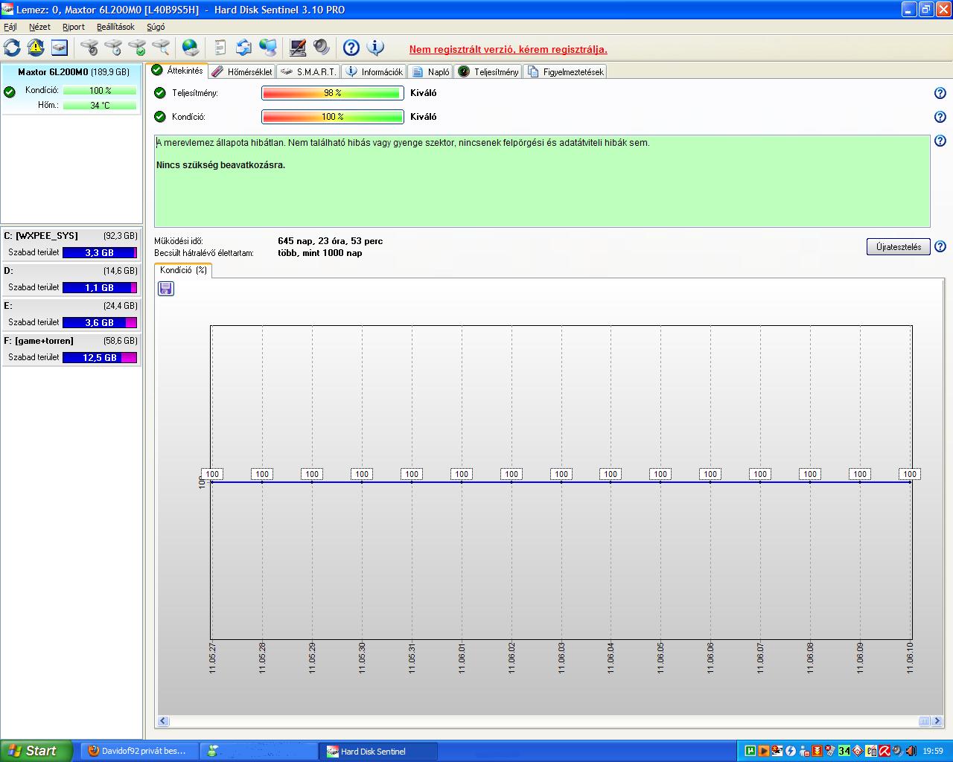
Task: Click the grey speaker icon in the toolbar
Action: 322,48
